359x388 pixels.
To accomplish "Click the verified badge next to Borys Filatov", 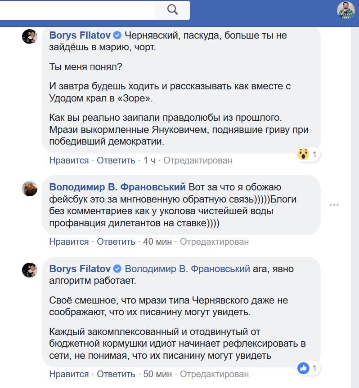I will (x=117, y=35).
